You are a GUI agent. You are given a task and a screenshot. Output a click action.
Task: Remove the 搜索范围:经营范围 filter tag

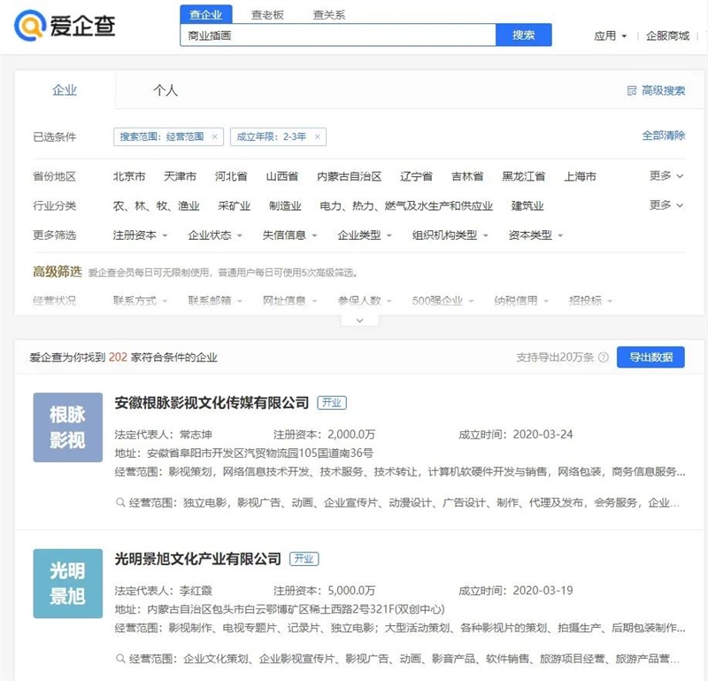click(215, 136)
